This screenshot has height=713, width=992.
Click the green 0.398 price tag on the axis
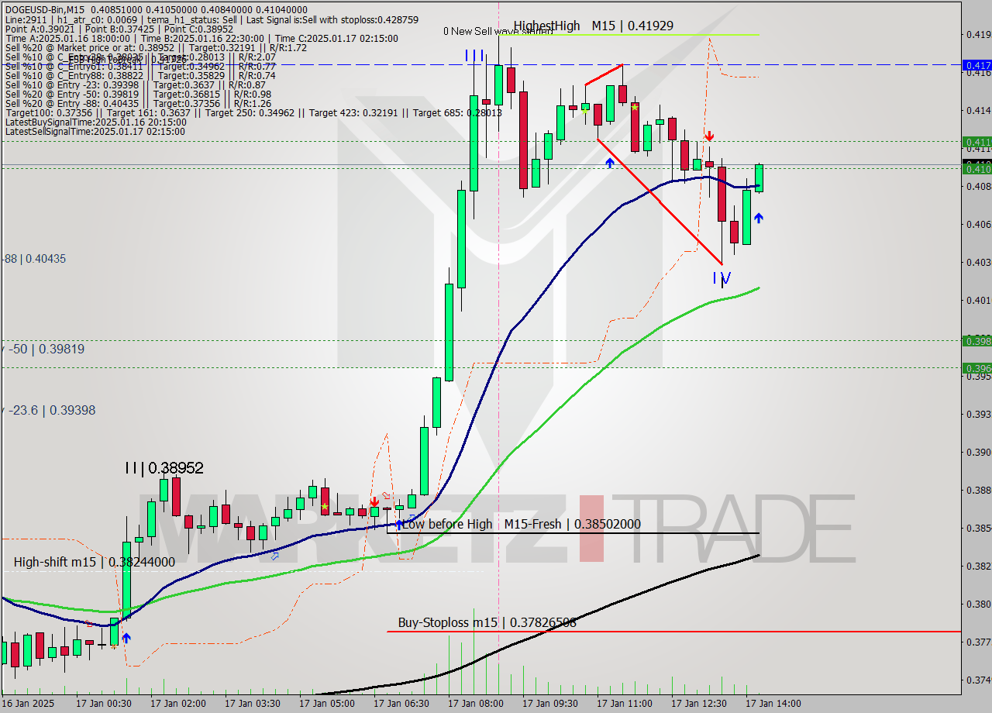(976, 341)
